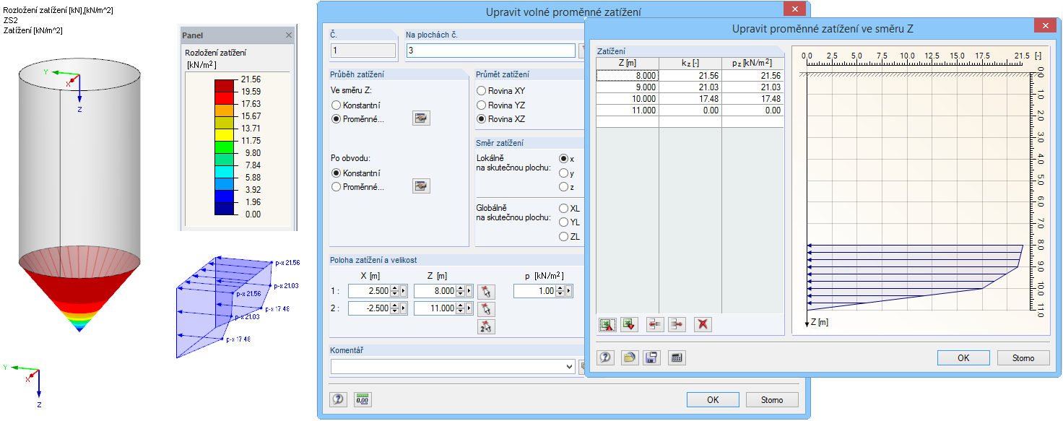Select table cell Z 8.000

[628, 75]
